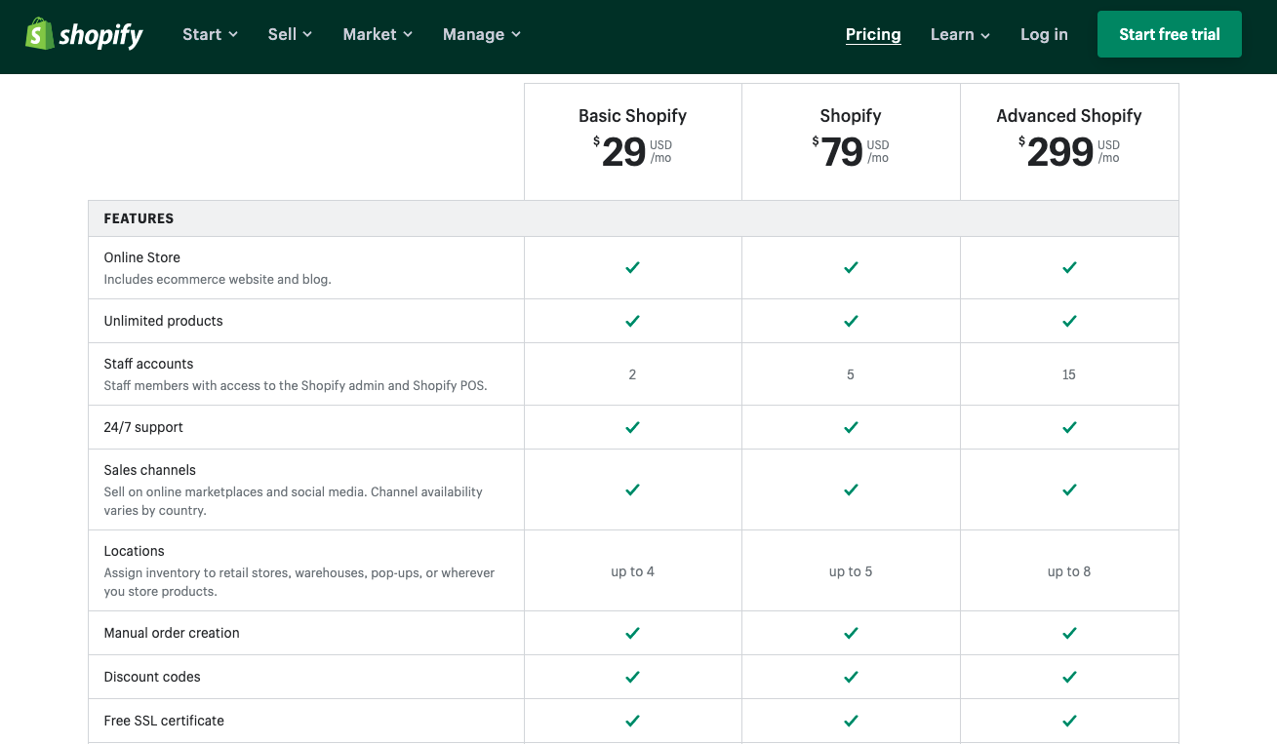Click the 24/7 support checkmark under Advanced Shopify
The width and height of the screenshot is (1277, 744).
point(1069,426)
